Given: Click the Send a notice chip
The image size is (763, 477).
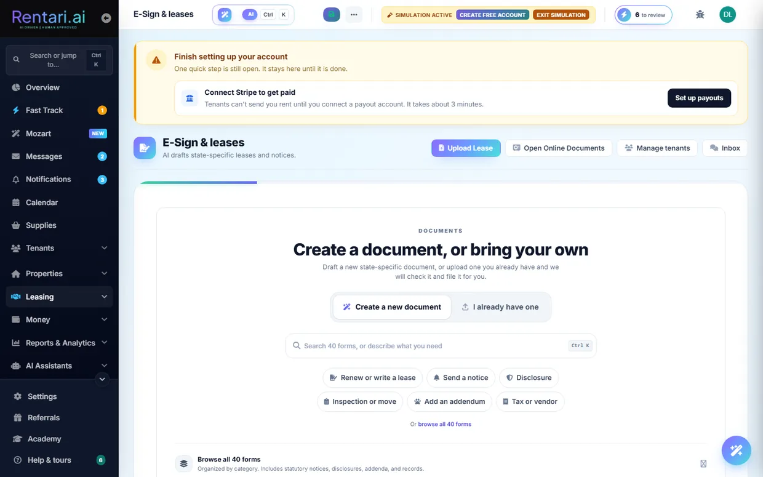Looking at the screenshot, I should (461, 378).
